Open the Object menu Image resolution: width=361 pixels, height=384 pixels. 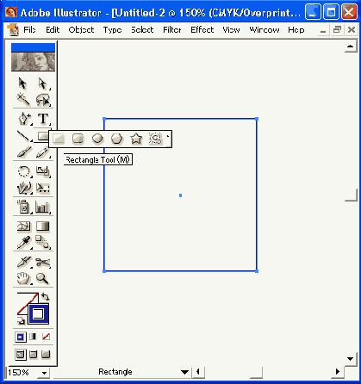[x=81, y=30]
